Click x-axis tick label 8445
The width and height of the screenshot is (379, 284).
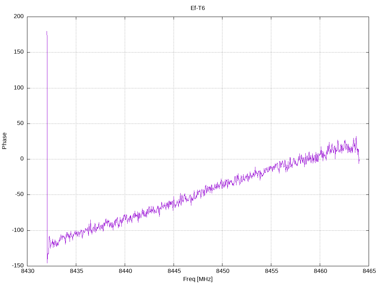tap(174, 271)
